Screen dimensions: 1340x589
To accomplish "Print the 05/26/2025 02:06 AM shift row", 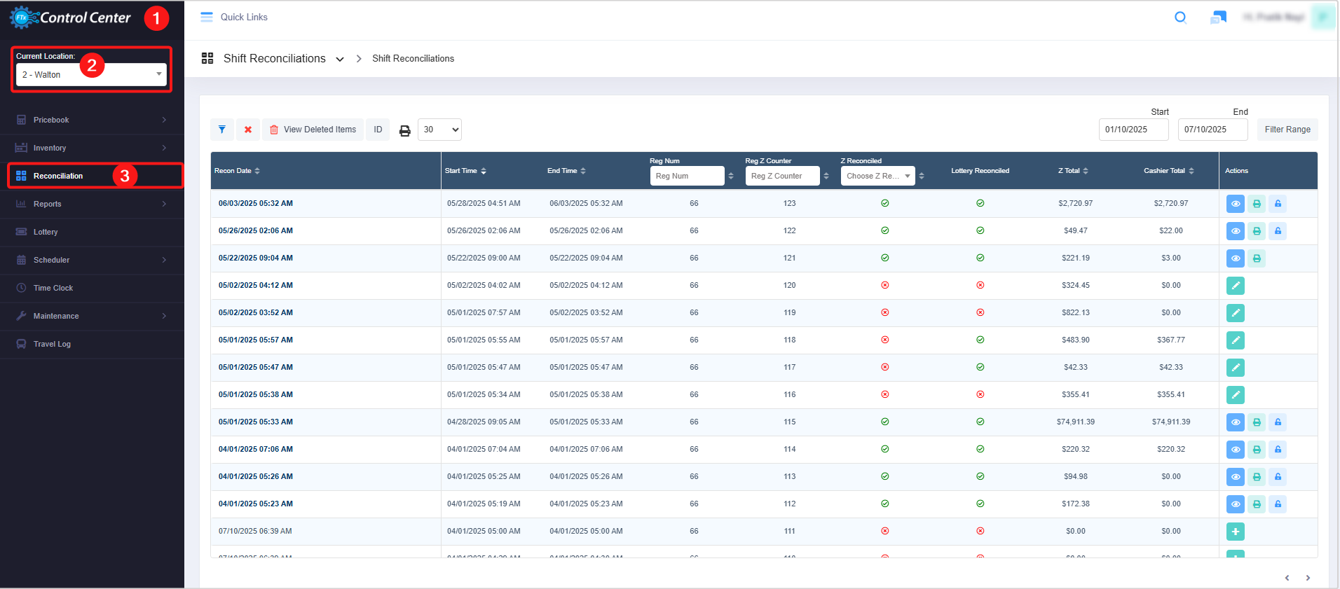I will point(1257,231).
